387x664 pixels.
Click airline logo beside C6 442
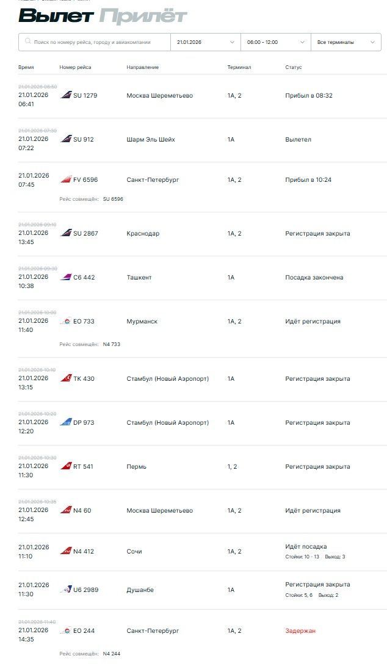66,277
